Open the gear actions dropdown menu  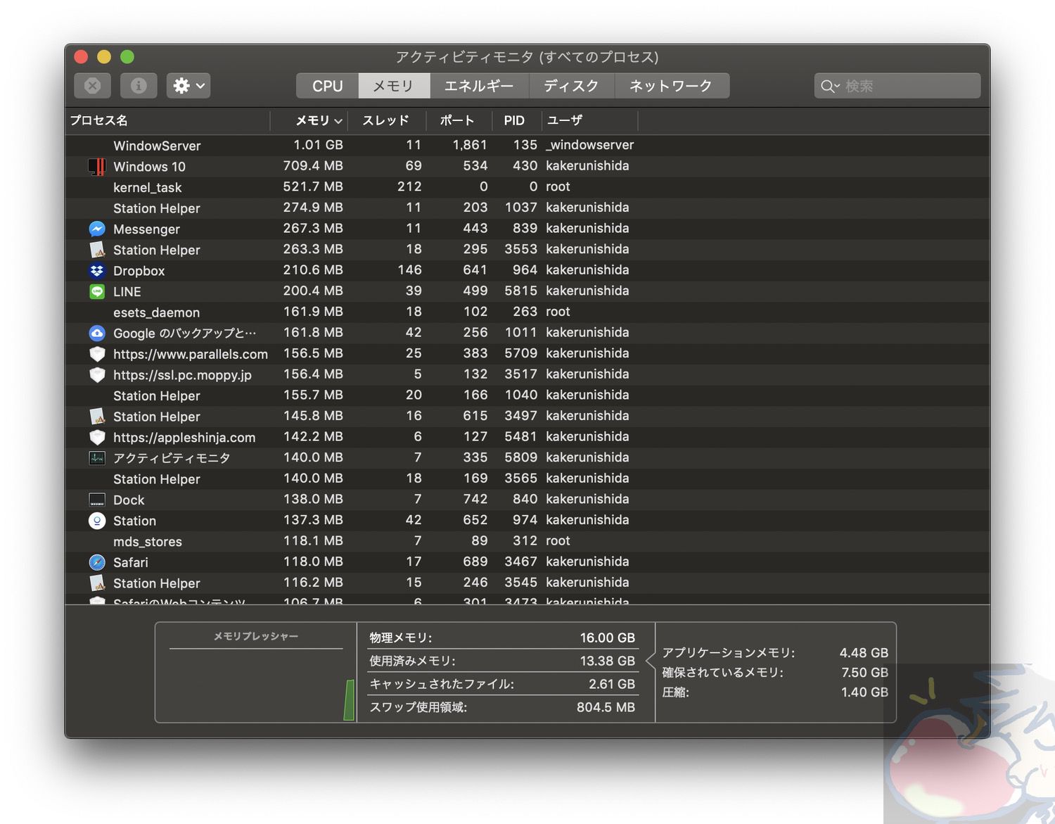[x=188, y=86]
